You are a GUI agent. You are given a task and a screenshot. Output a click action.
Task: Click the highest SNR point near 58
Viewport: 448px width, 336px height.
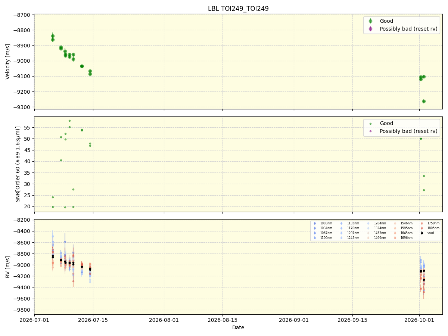(69, 121)
